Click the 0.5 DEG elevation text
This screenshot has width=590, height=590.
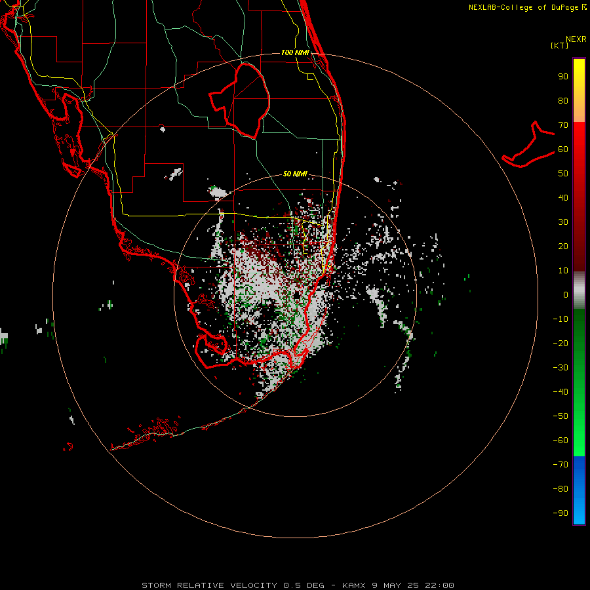click(x=304, y=585)
